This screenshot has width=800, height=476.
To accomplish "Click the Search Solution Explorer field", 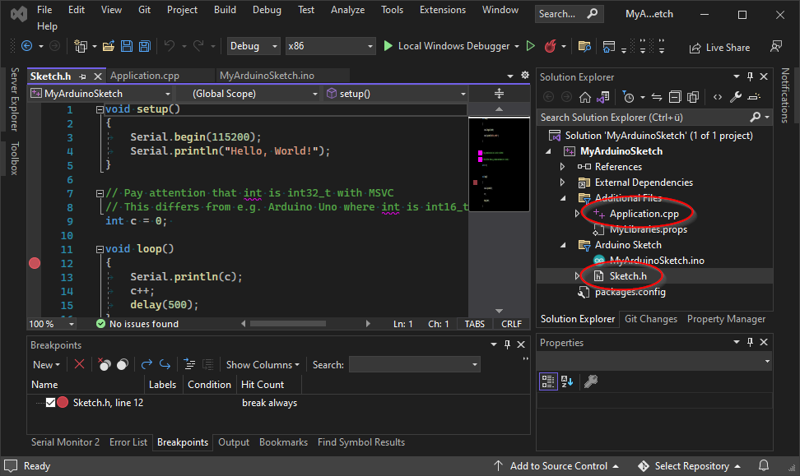I will click(x=654, y=118).
